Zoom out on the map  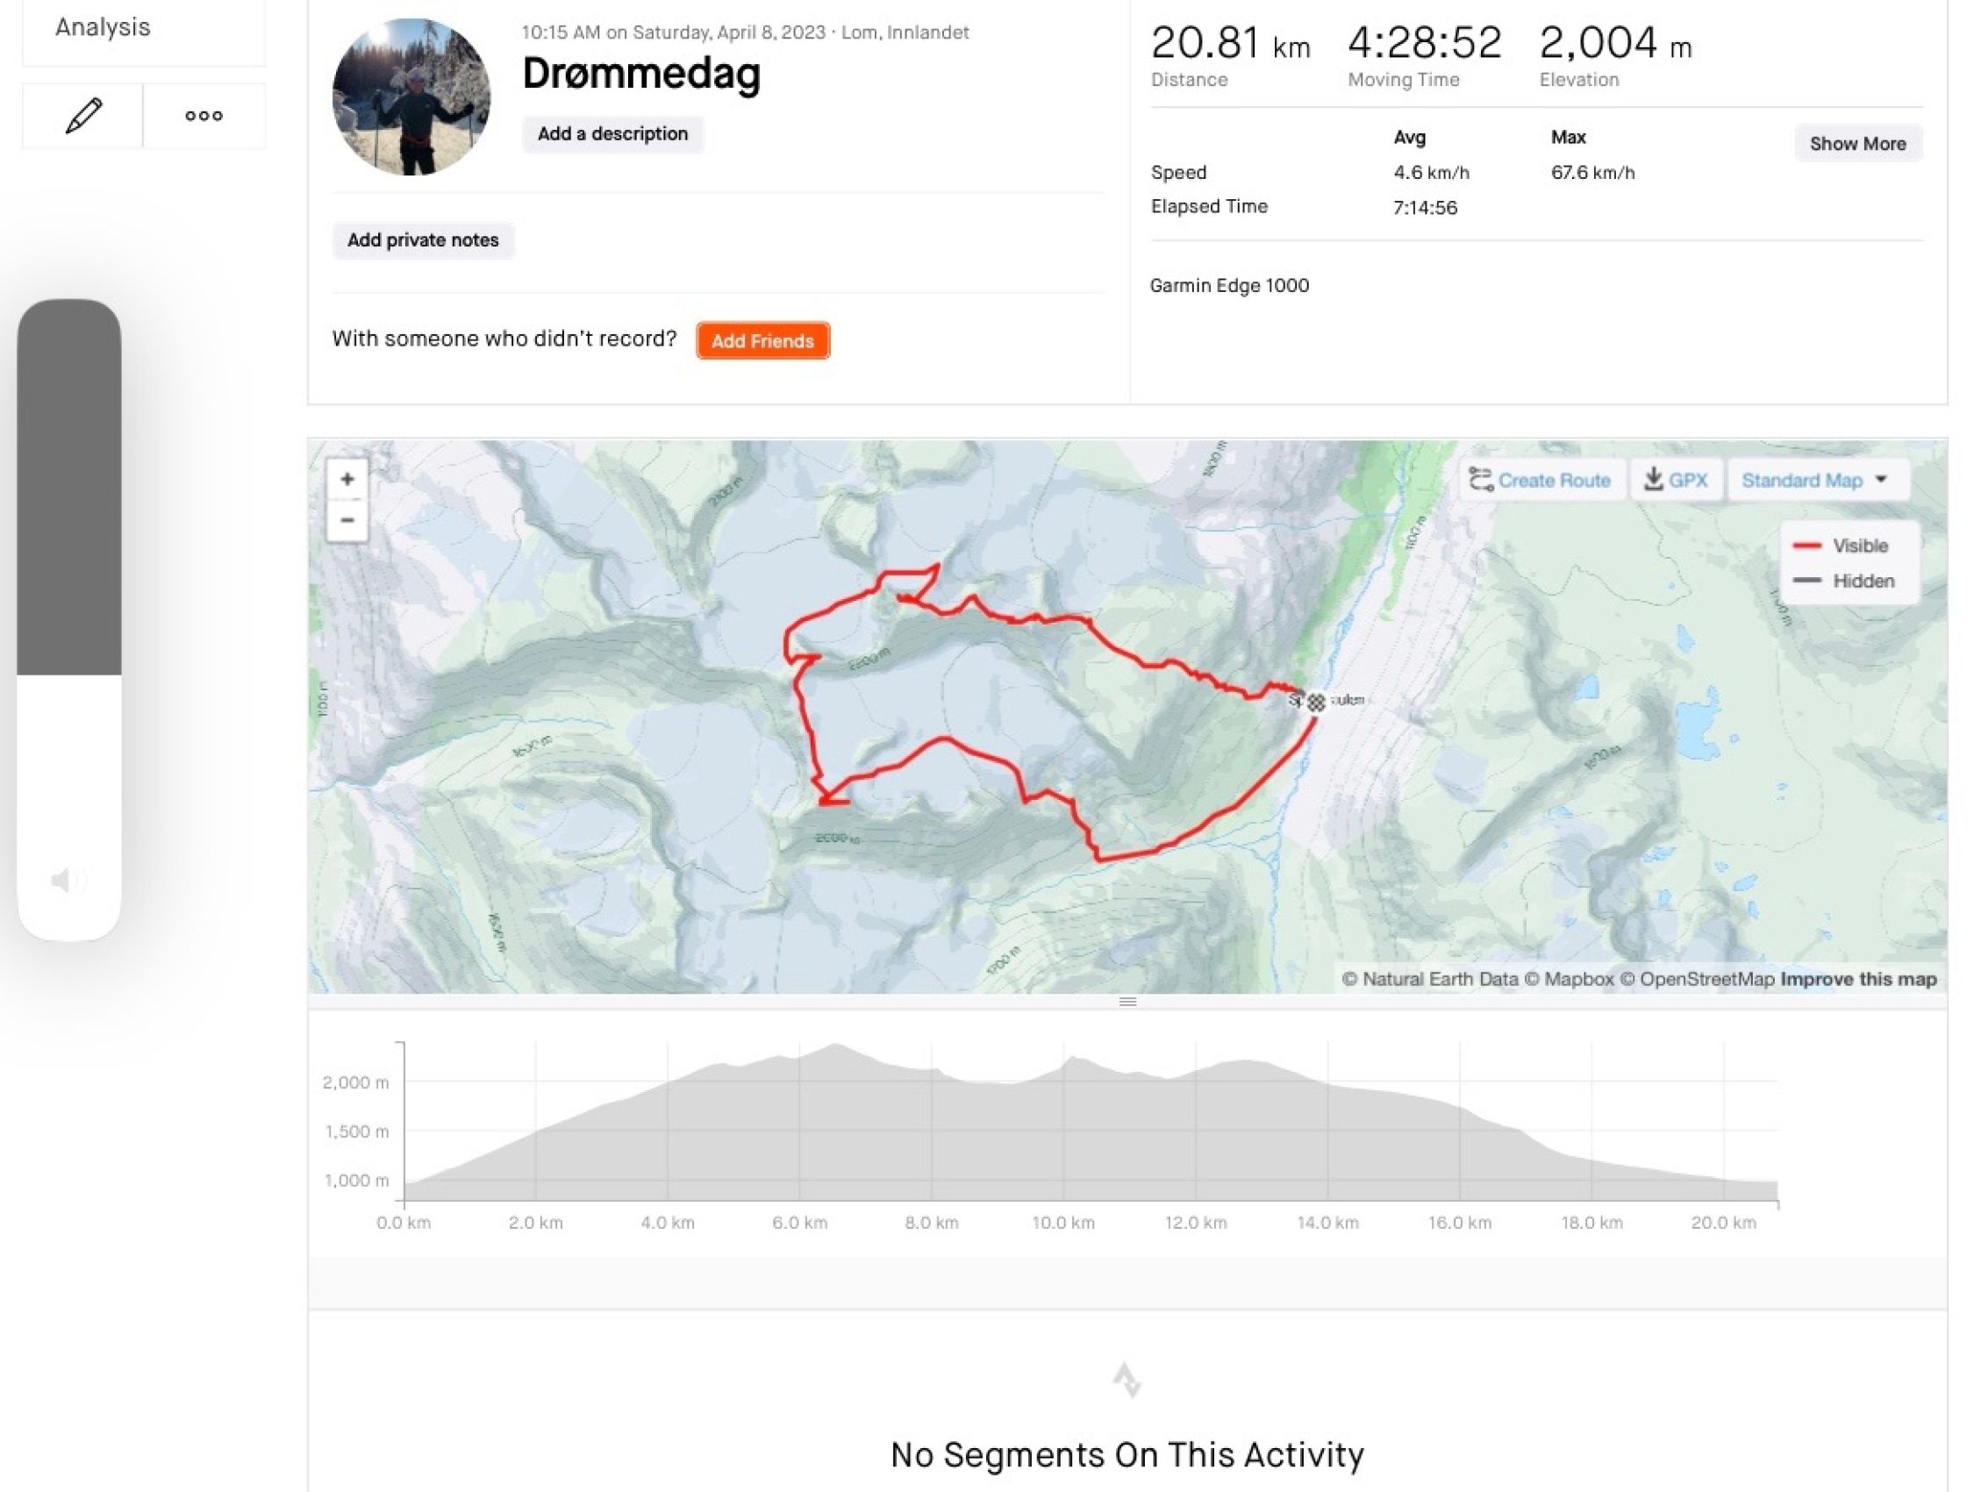point(347,520)
